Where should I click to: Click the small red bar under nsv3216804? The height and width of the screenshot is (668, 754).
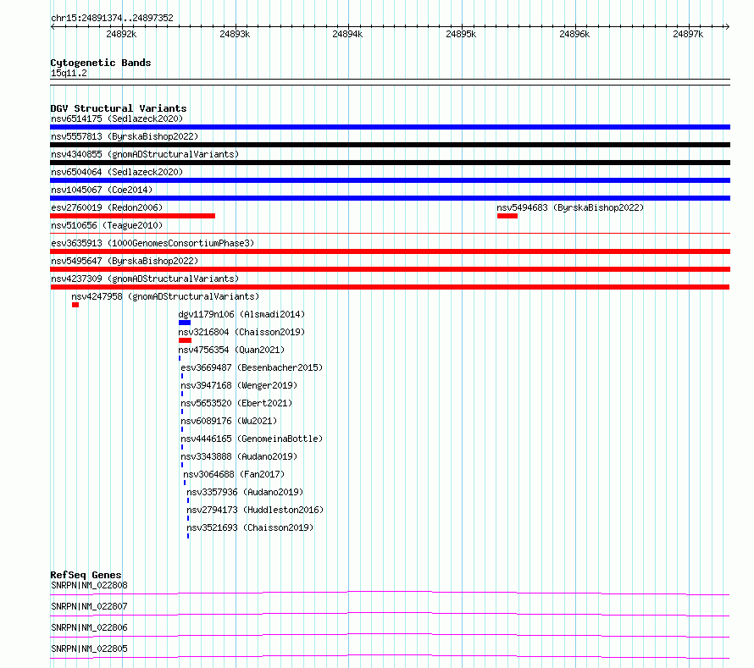[x=186, y=340]
